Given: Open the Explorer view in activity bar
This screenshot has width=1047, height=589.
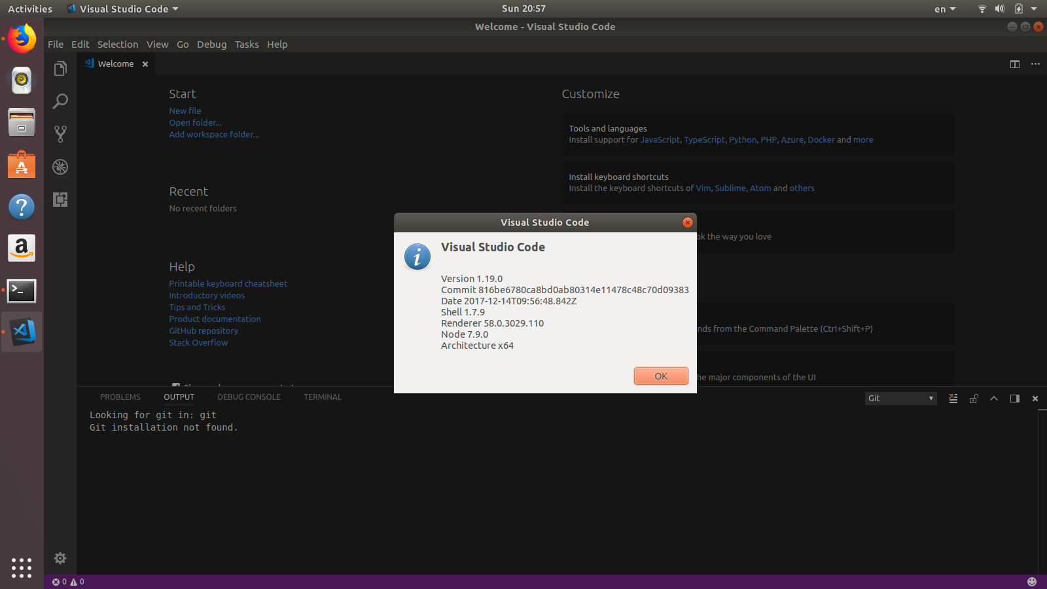Looking at the screenshot, I should 60,69.
